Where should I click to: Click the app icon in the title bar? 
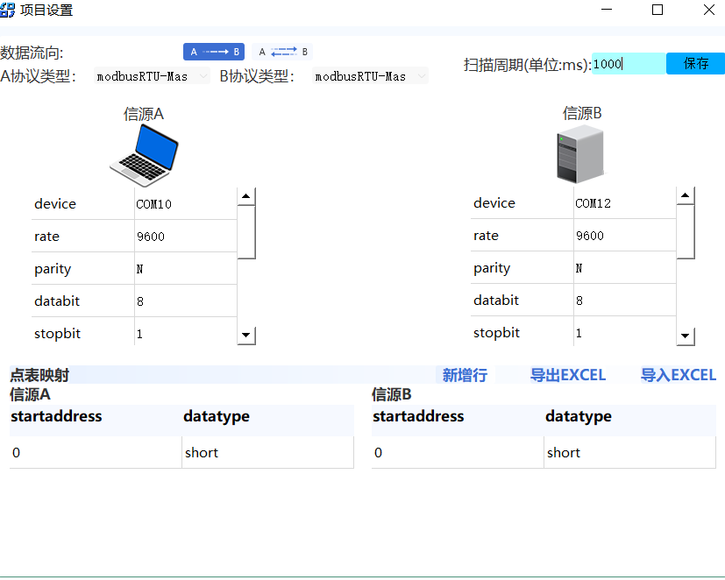pos(8,10)
